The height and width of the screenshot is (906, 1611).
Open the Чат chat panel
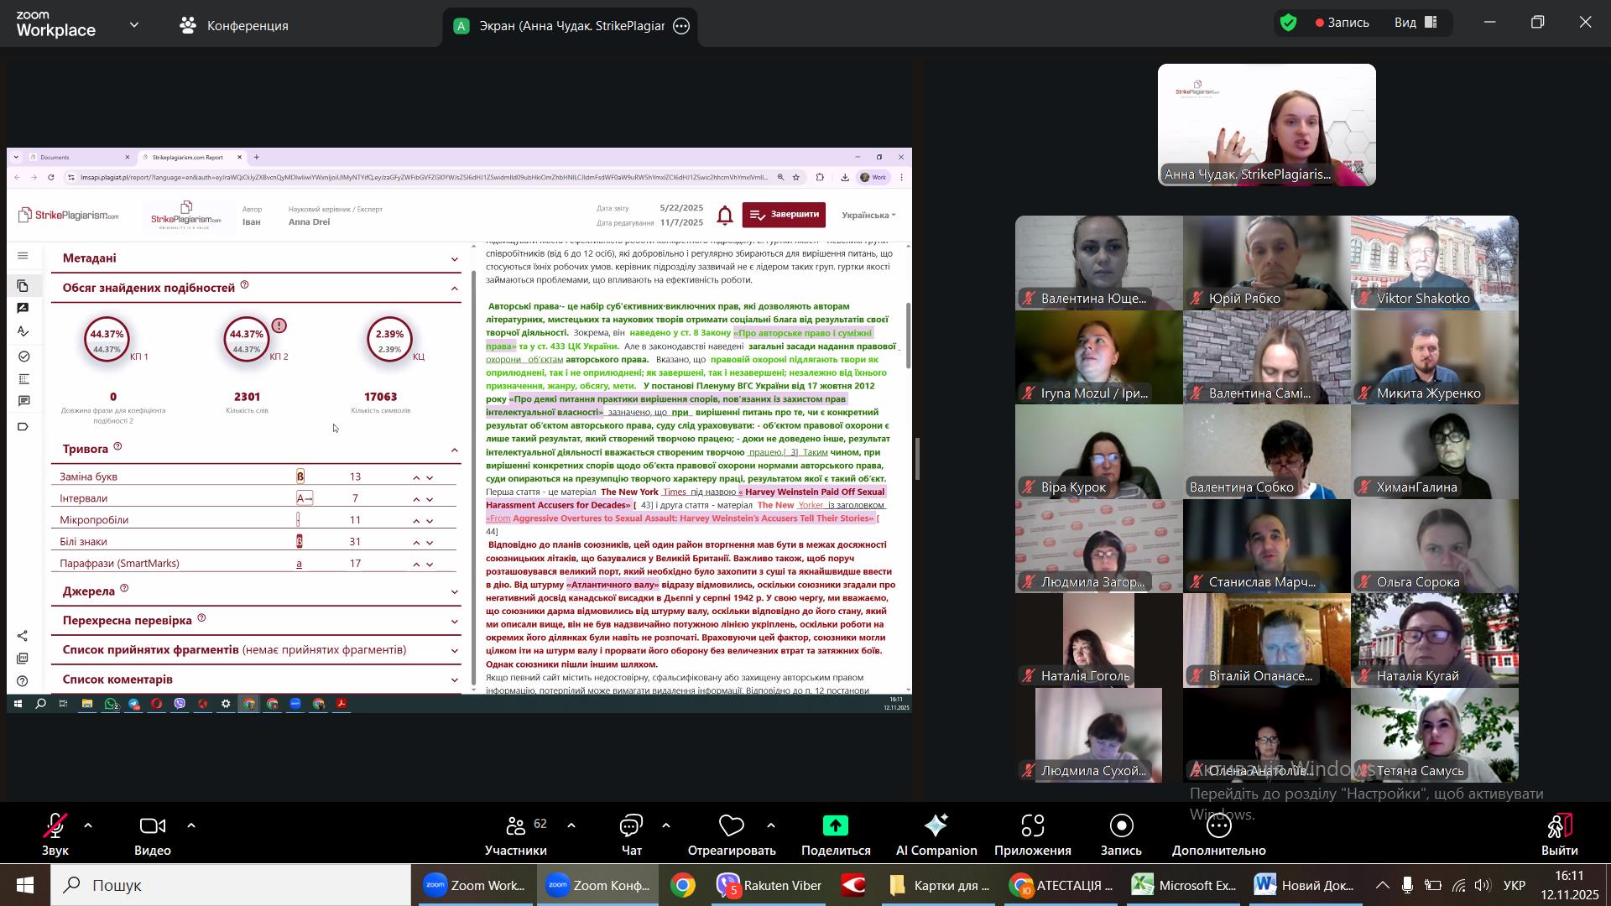(x=631, y=827)
